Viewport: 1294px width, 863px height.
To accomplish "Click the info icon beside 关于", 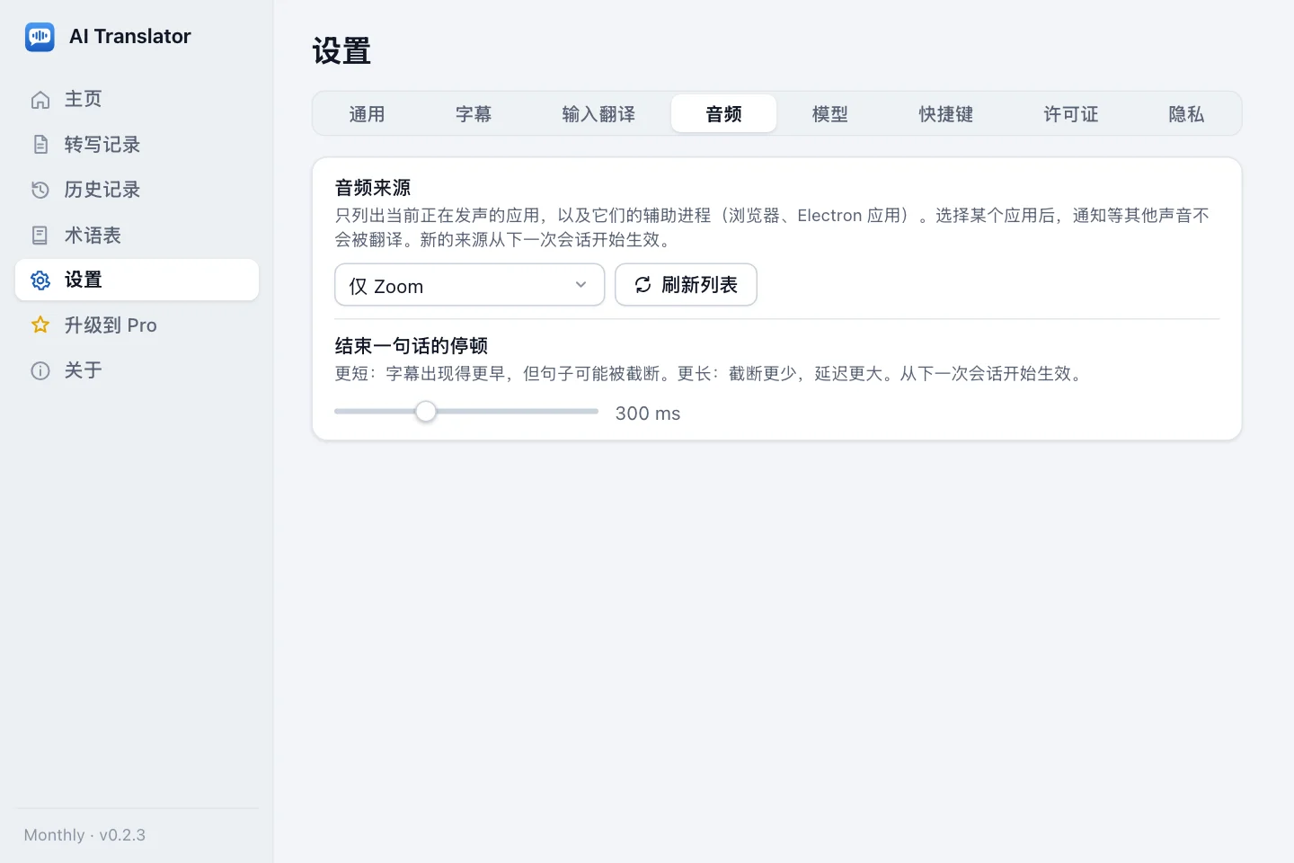I will point(40,370).
